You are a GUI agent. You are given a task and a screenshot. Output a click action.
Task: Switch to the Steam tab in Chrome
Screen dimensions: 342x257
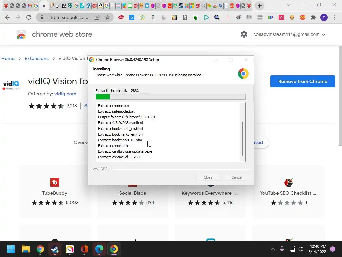click(x=181, y=6)
